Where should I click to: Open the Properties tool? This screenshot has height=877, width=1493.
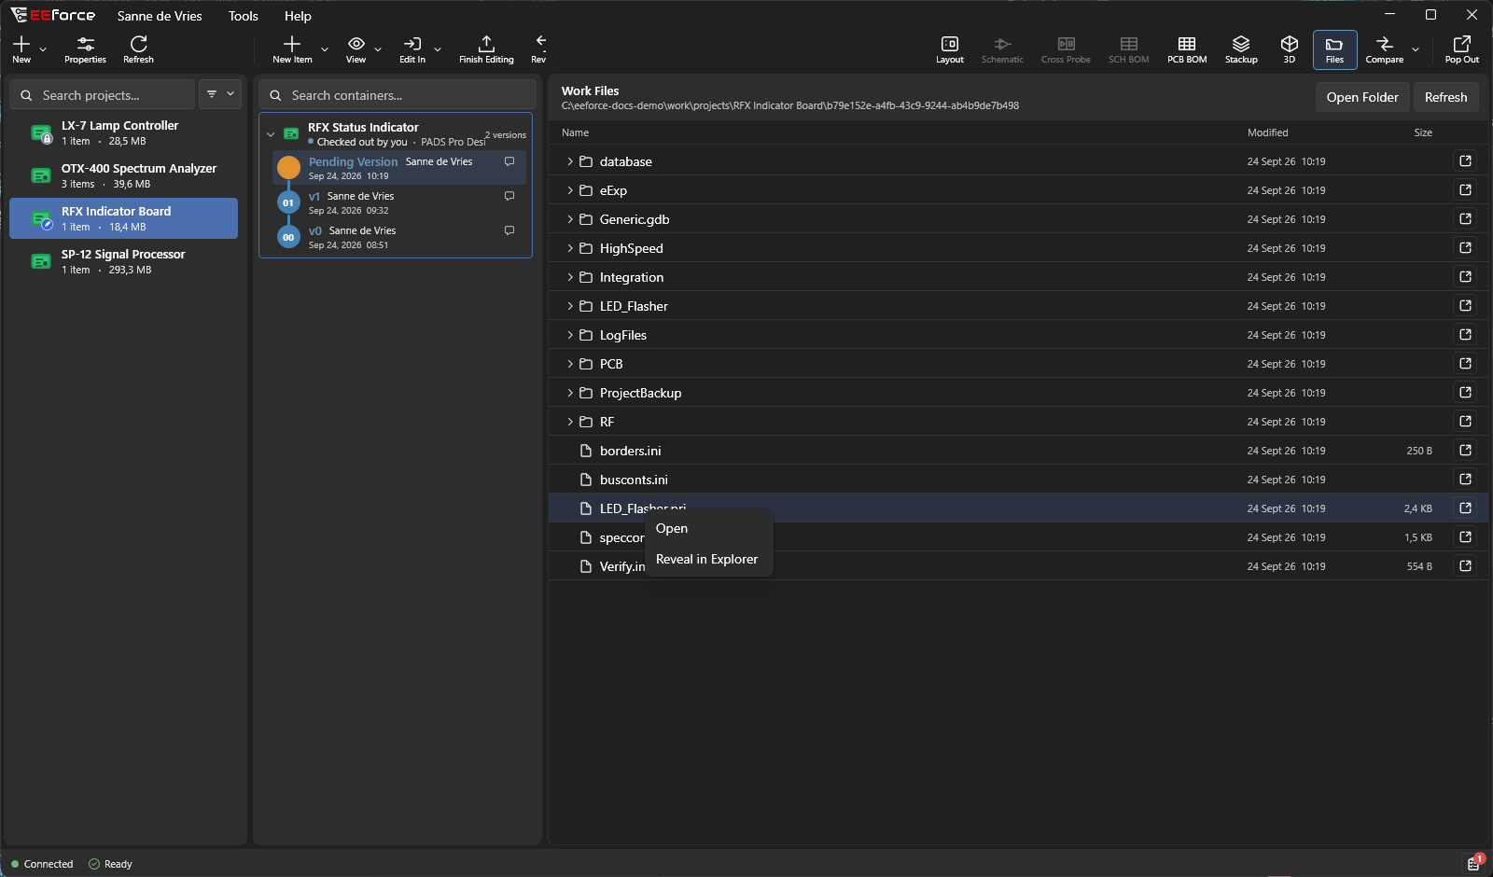(x=85, y=49)
